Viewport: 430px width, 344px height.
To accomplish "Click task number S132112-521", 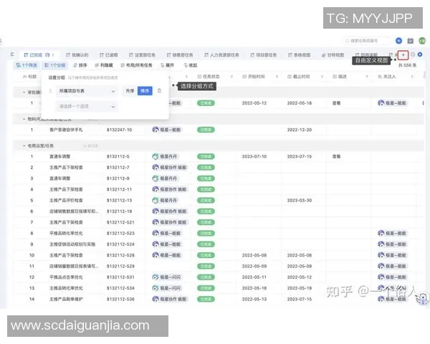I will 120,222.
